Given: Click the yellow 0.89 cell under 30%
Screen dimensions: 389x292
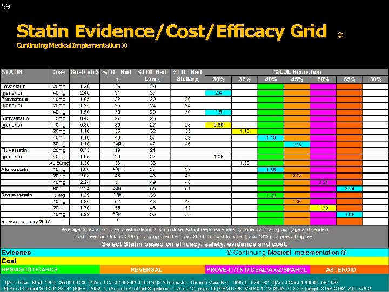Looking at the screenshot, I should tap(218, 125).
